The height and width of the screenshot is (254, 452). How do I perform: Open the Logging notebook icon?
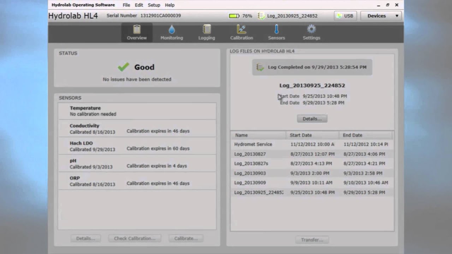(x=207, y=29)
